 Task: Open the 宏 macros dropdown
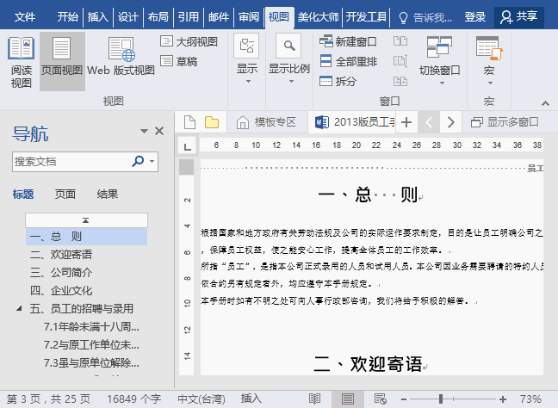pyautogui.click(x=488, y=71)
